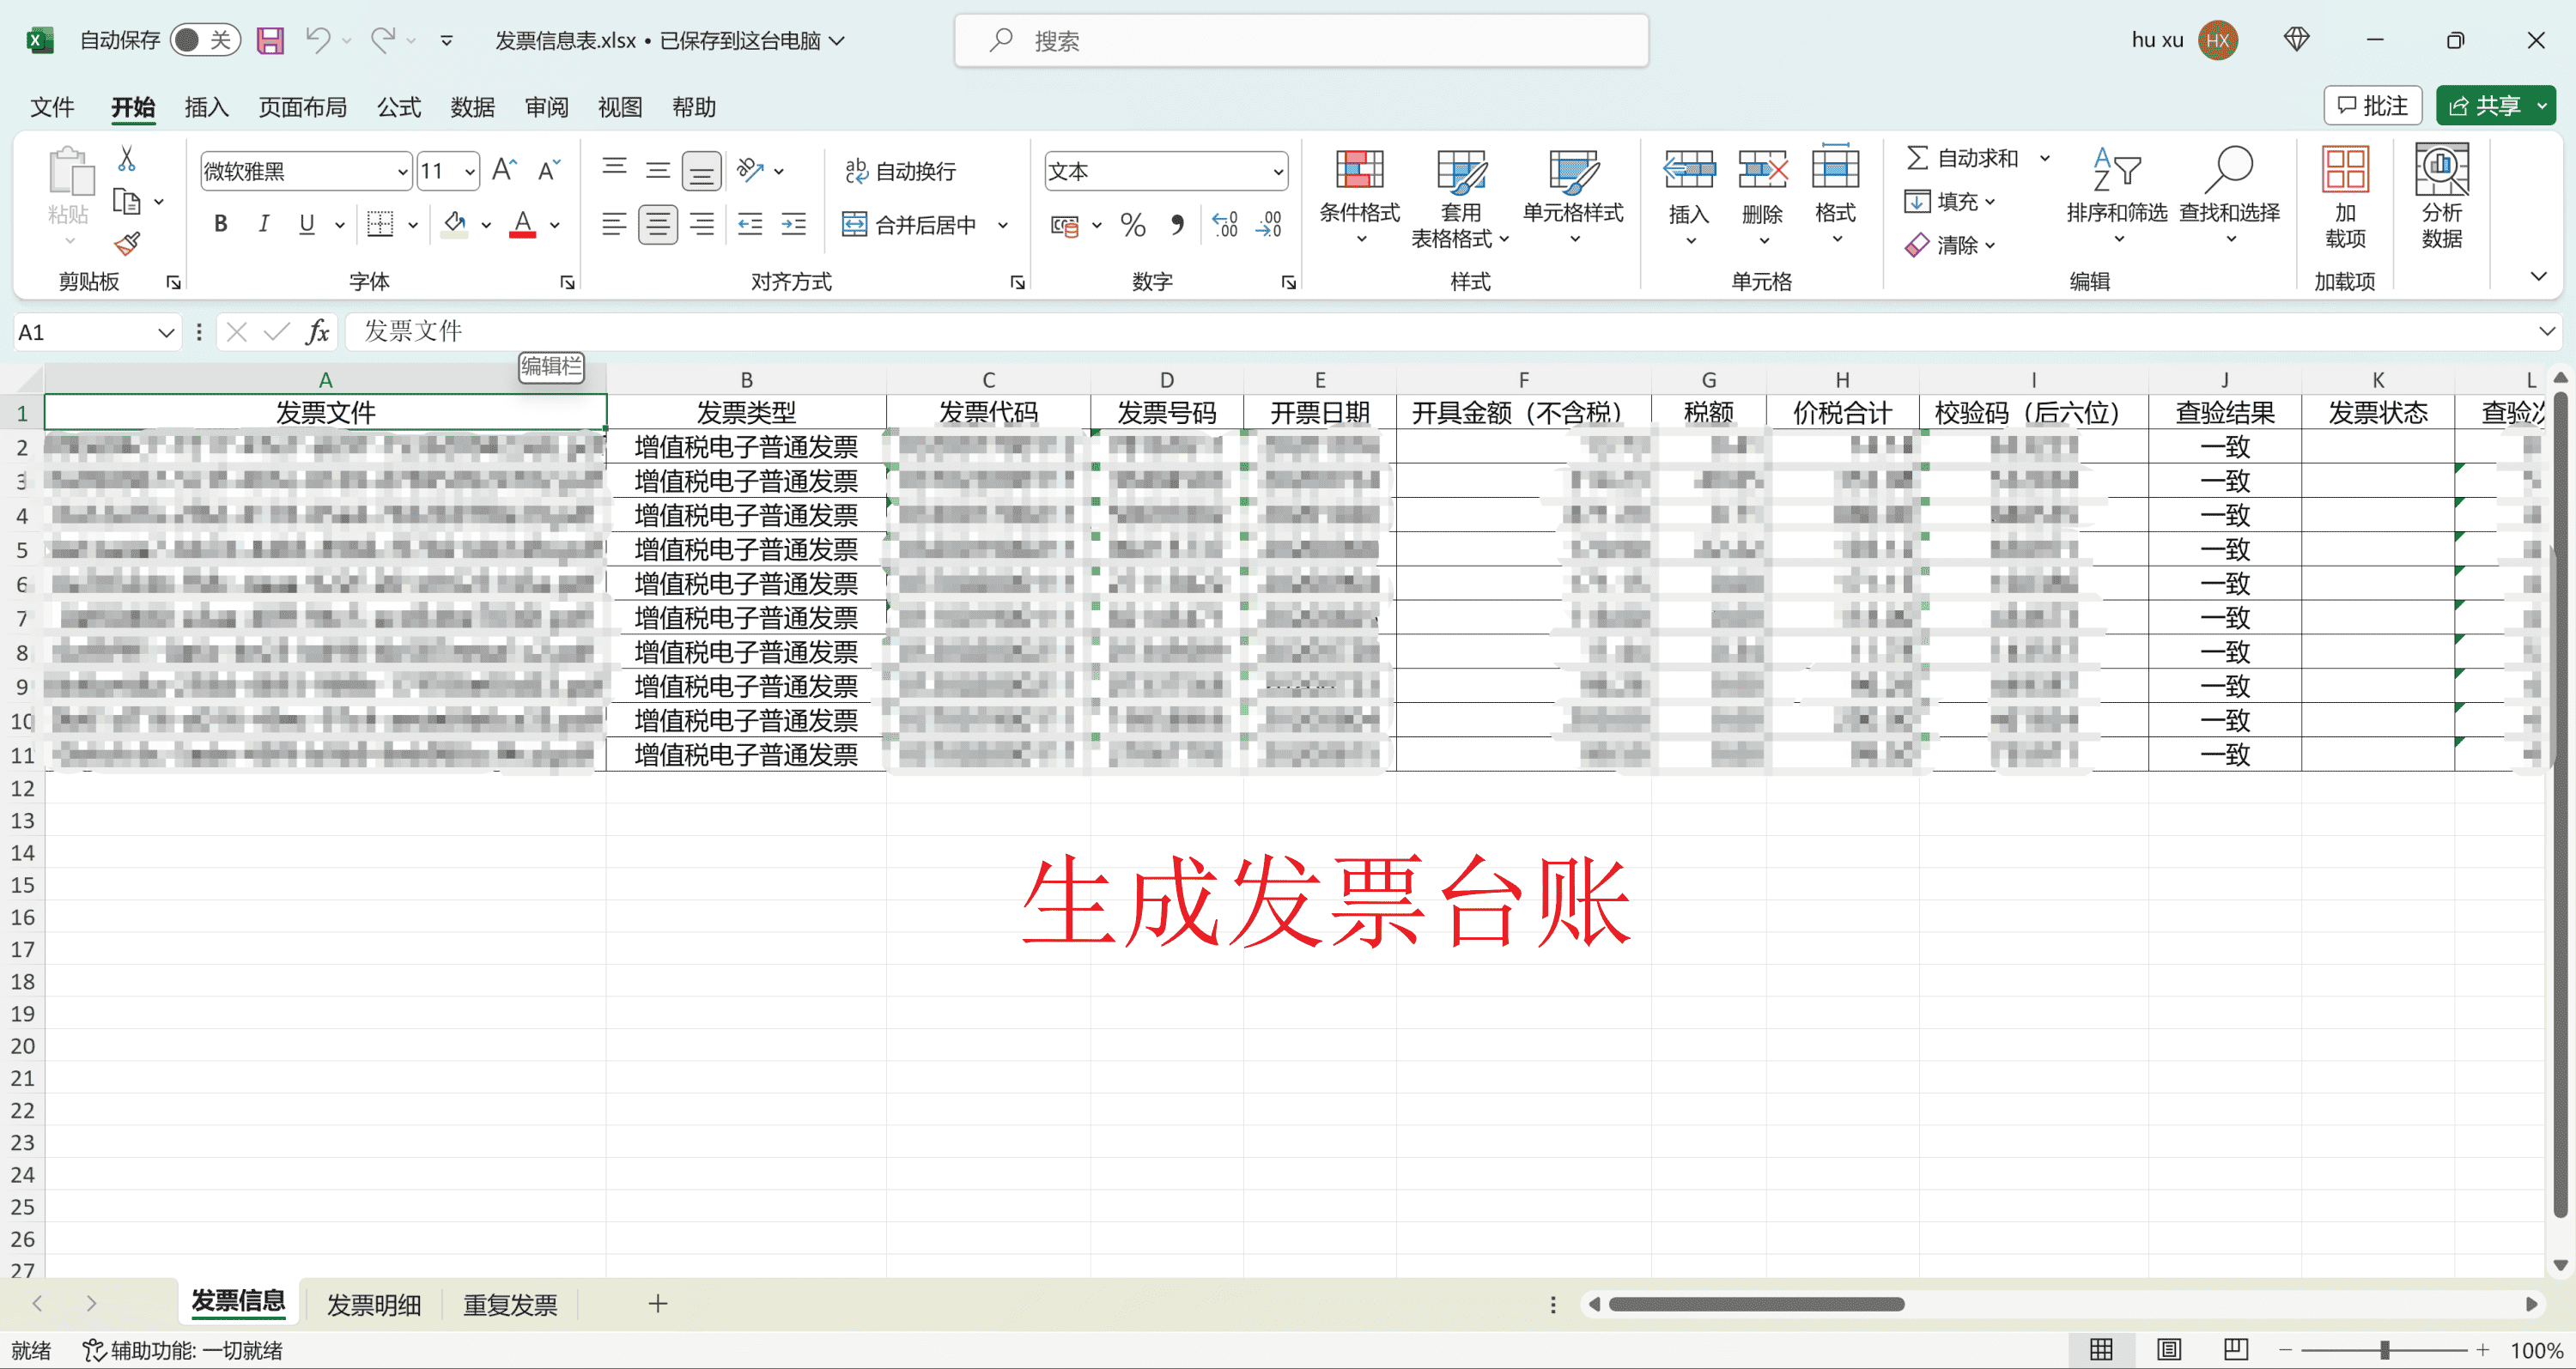2576x1369 pixels.
Task: Open the 发票明细 sheet tab
Action: (x=373, y=1304)
